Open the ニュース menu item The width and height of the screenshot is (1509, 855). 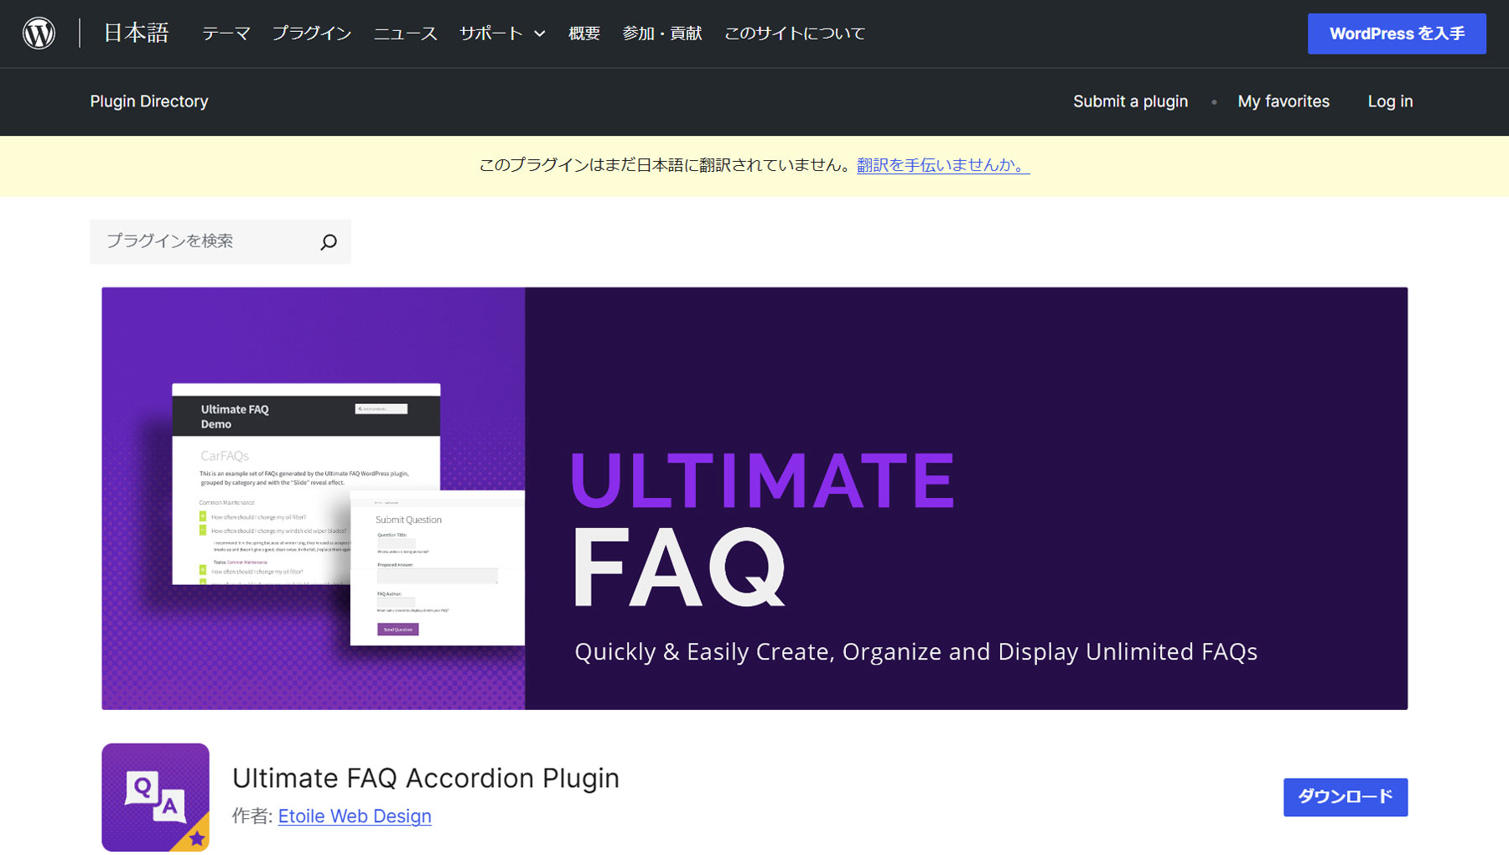pos(406,34)
